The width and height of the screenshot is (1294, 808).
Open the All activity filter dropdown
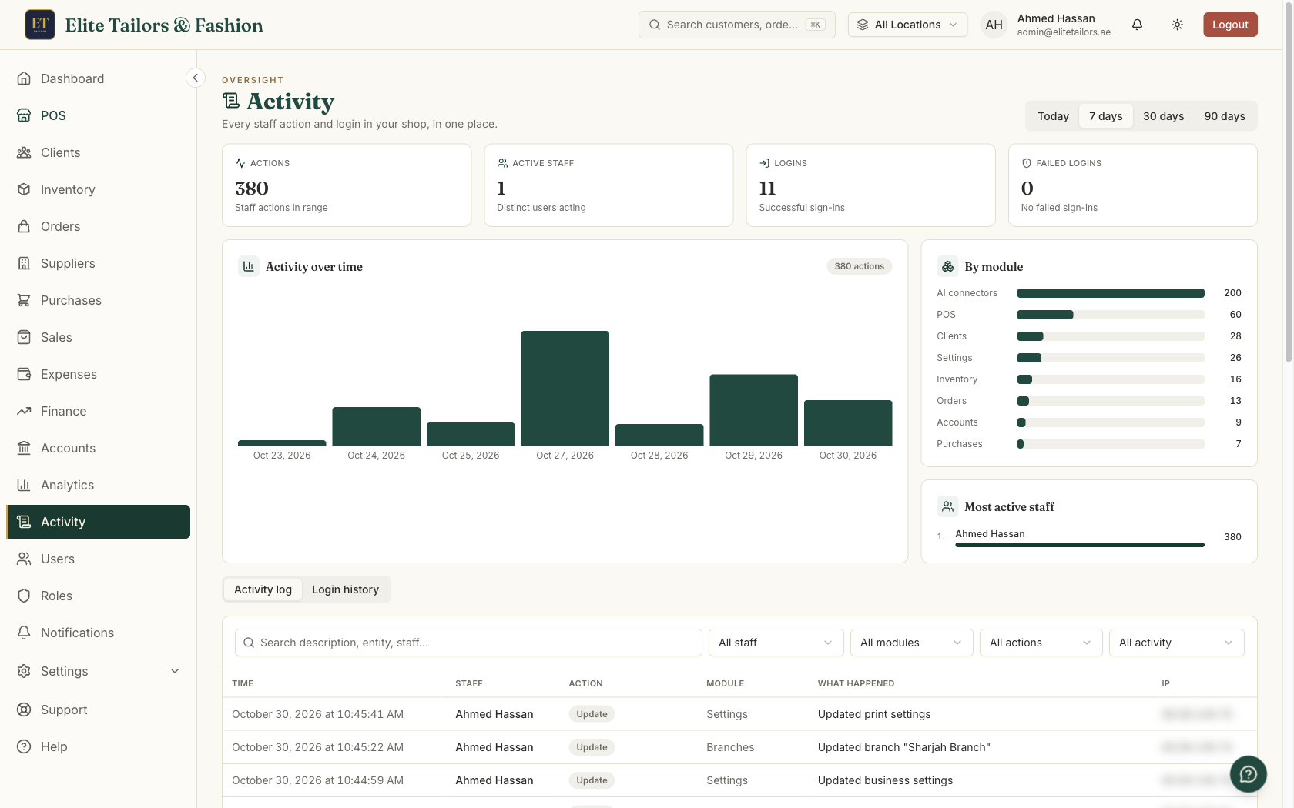(x=1176, y=643)
